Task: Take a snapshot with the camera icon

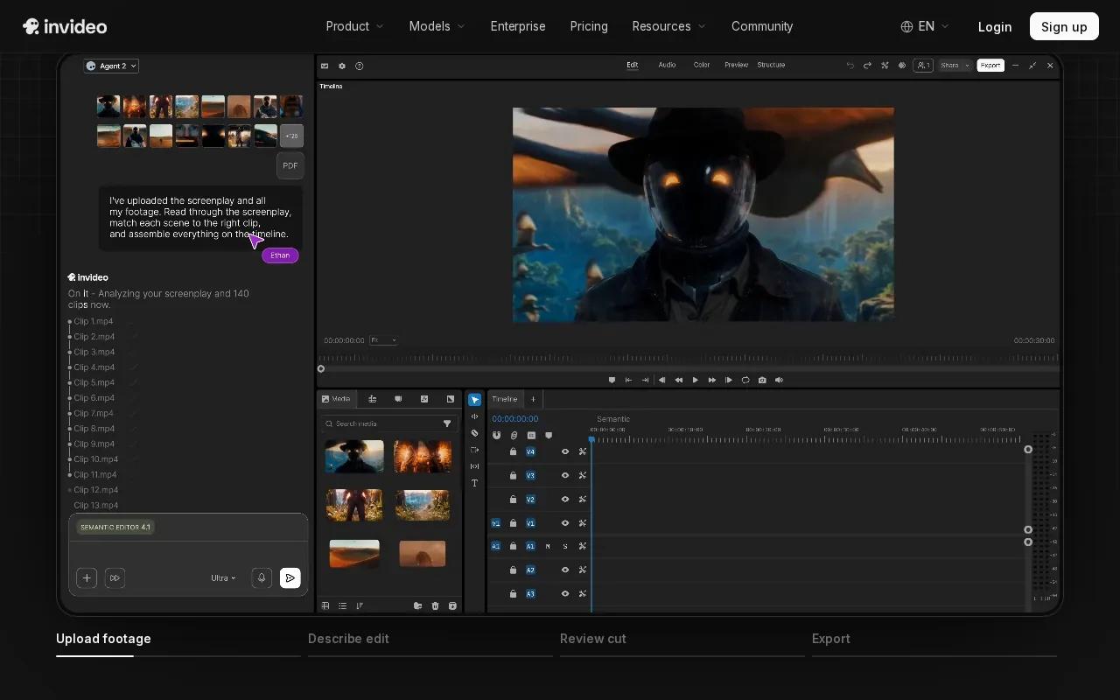Action: click(762, 380)
